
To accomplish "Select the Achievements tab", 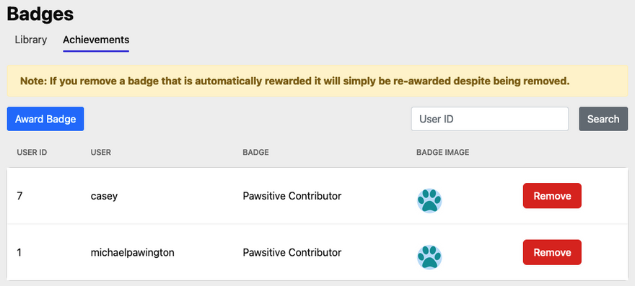I will click(x=96, y=40).
